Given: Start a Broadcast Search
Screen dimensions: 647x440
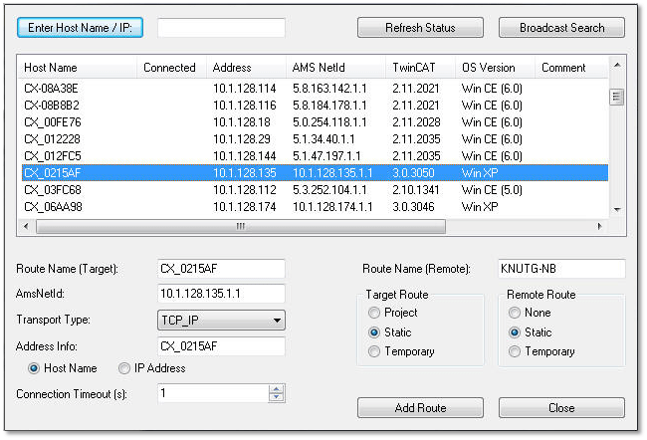Looking at the screenshot, I should (x=561, y=28).
